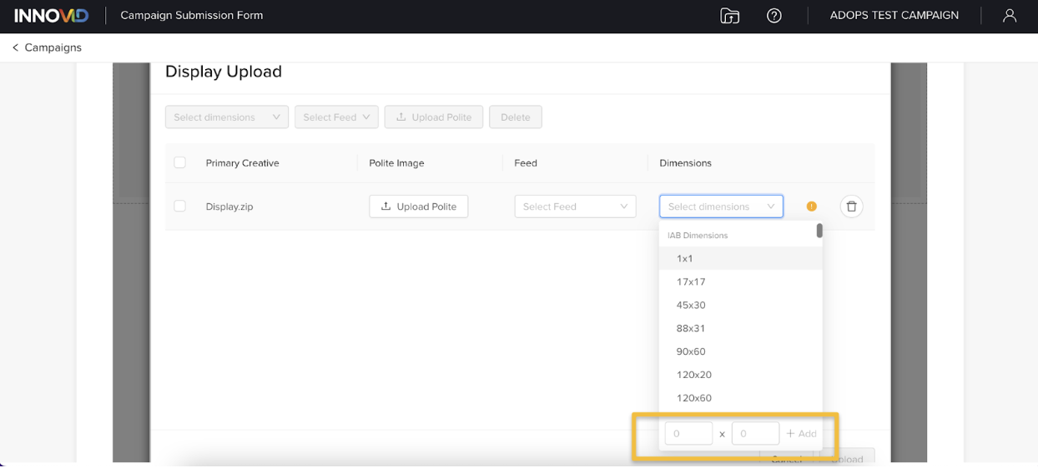Click the toolbar Upload Polite button
The height and width of the screenshot is (468, 1038).
[434, 117]
